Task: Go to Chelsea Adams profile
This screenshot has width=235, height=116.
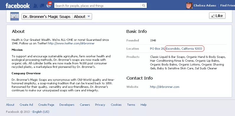Action: click(205, 6)
